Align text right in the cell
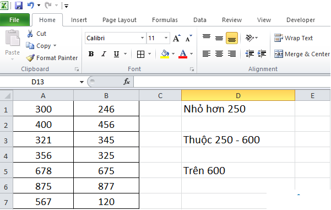The height and width of the screenshot is (210, 331). tap(232, 54)
